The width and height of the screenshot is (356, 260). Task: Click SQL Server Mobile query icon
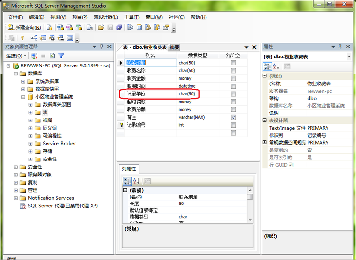pyautogui.click(x=90, y=28)
